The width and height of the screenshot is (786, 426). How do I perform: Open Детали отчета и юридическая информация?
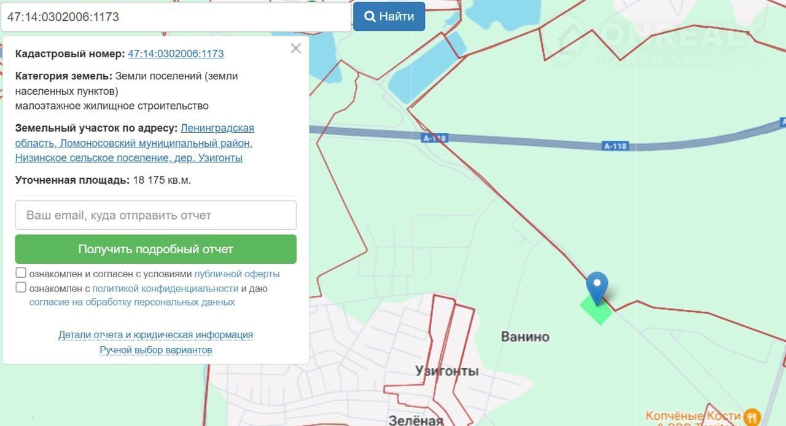tap(155, 335)
